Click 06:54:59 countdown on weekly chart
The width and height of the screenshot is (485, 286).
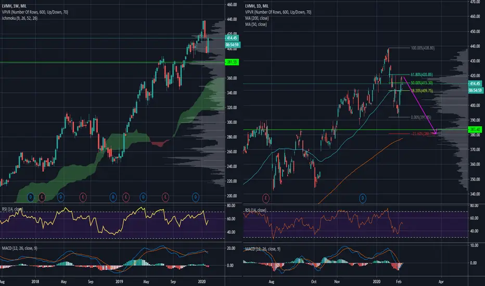click(x=232, y=45)
